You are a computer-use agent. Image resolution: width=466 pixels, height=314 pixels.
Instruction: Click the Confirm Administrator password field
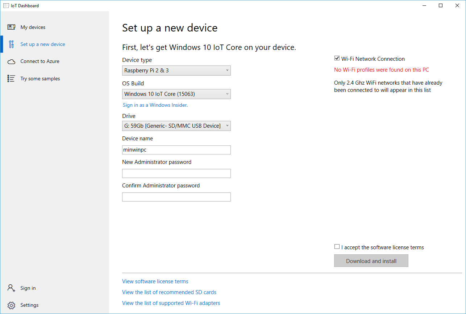coord(176,197)
